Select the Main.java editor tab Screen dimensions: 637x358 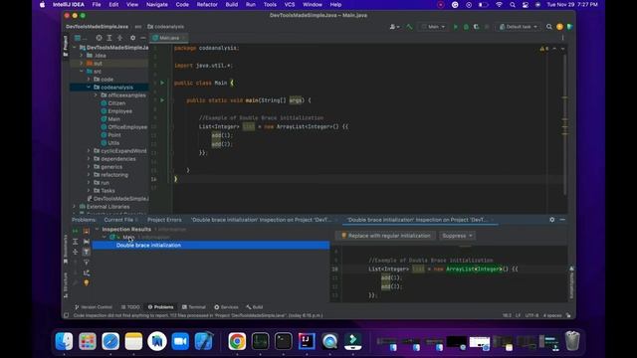(x=169, y=38)
